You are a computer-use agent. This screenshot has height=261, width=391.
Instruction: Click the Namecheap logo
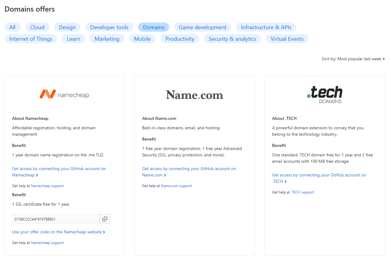coord(64,94)
